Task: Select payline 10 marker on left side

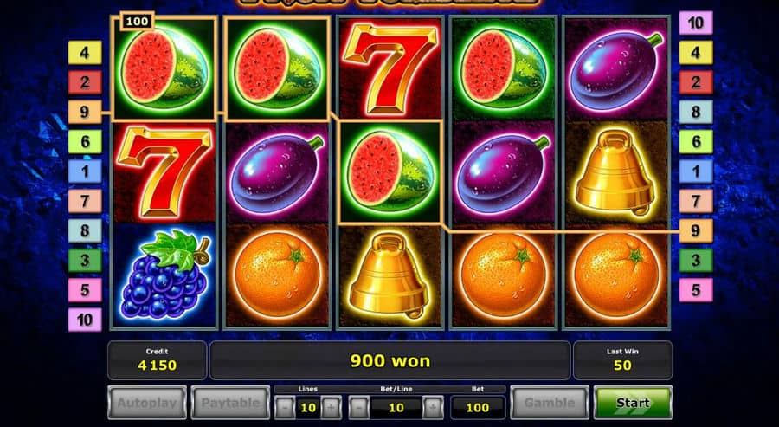Action: [x=85, y=320]
